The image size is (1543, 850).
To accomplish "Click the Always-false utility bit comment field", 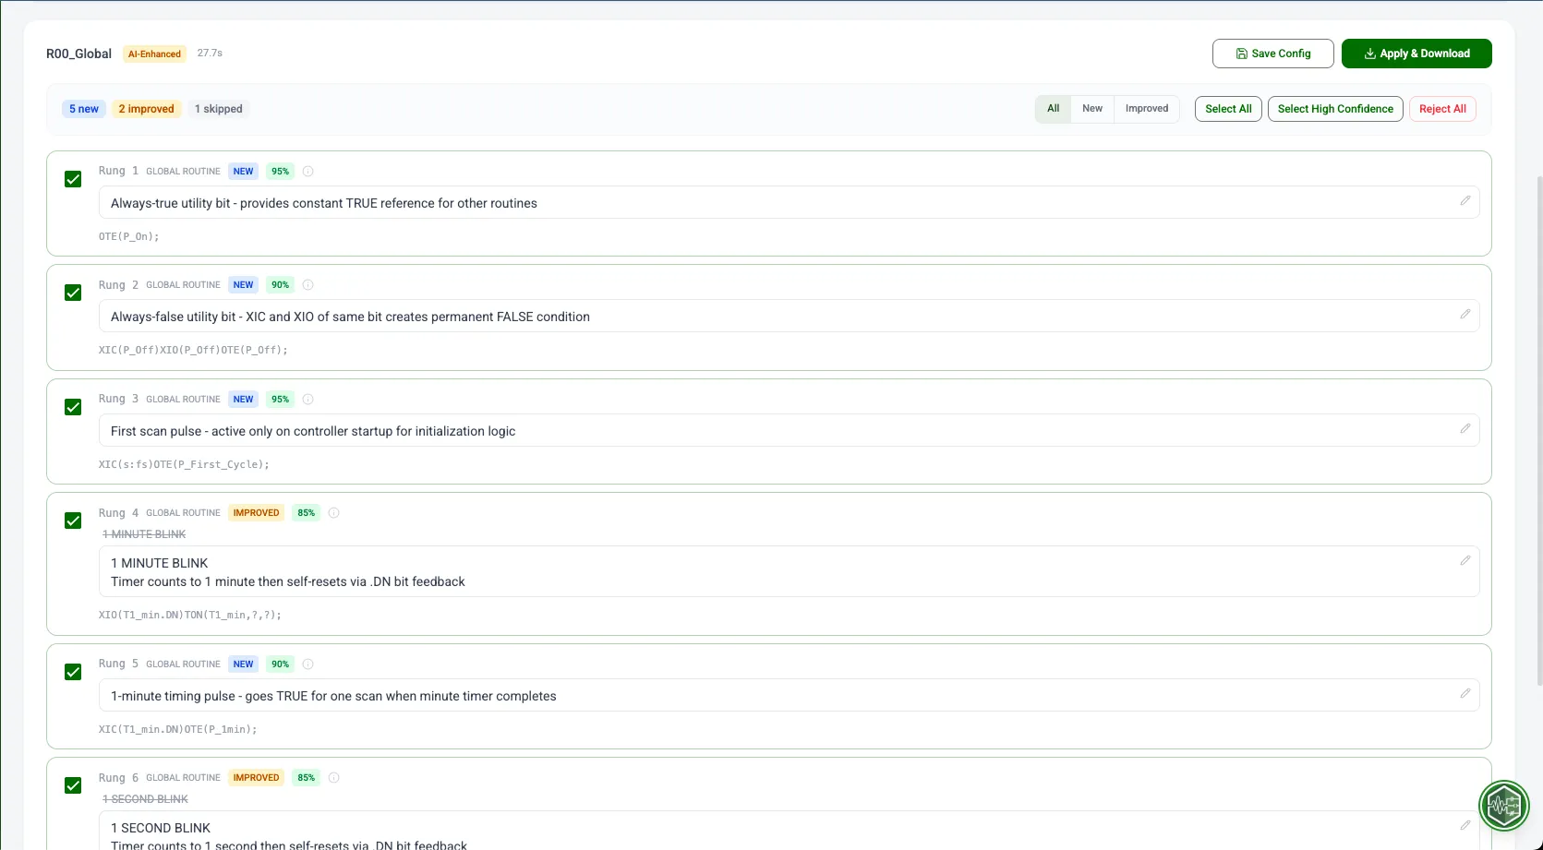I will click(789, 317).
